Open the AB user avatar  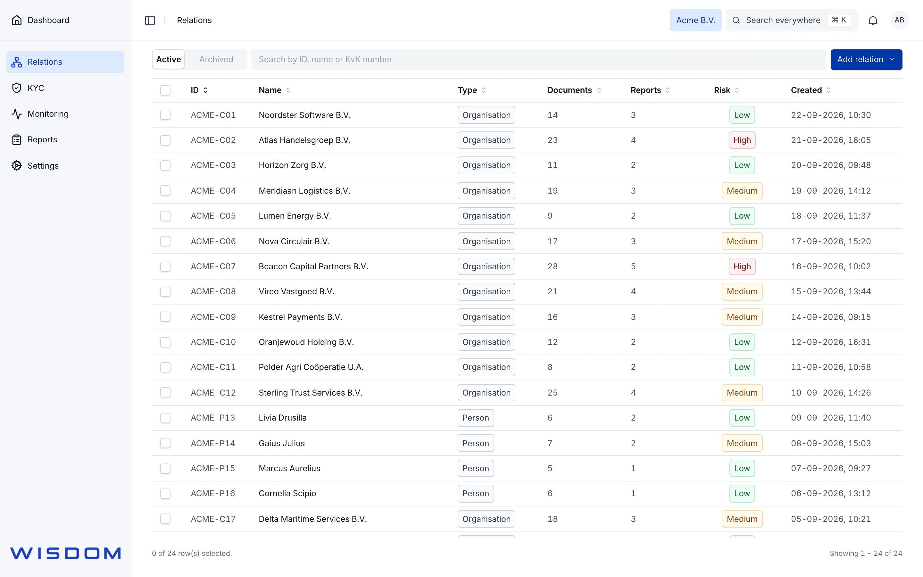pos(899,20)
